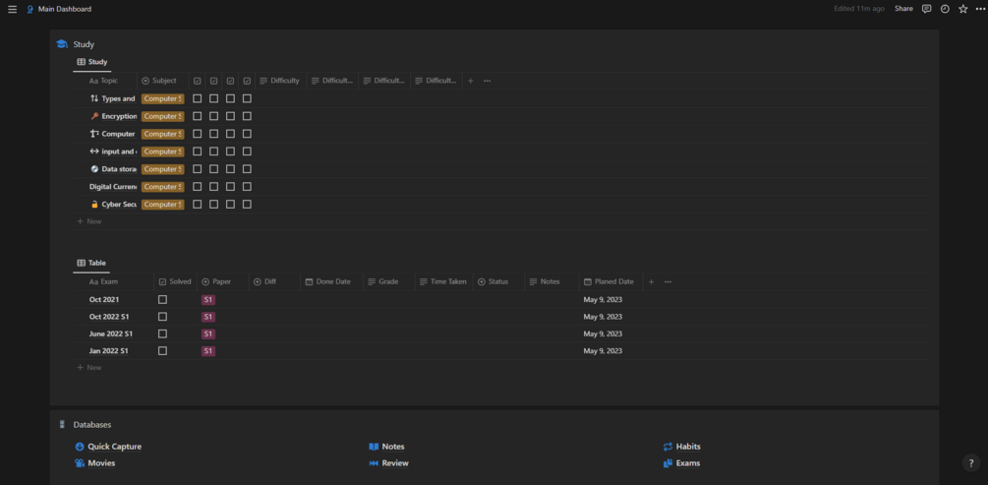Click the Main Dashboard breadcrumb title
The image size is (988, 485).
65,10
